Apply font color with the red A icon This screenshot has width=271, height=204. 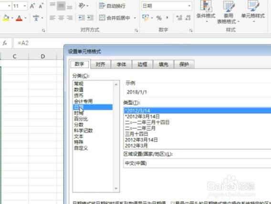(19, 18)
